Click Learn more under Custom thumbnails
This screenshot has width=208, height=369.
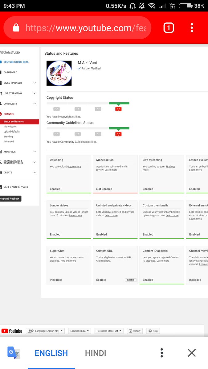click(x=172, y=216)
